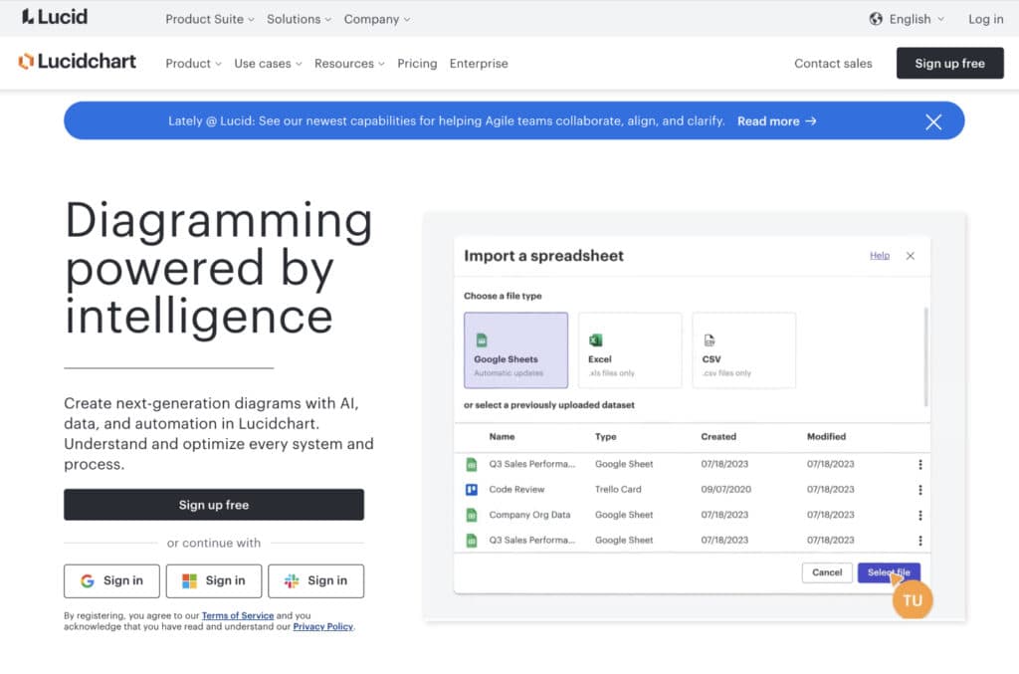Click the Help link in the import dialog
The height and width of the screenshot is (674, 1019).
click(x=880, y=256)
